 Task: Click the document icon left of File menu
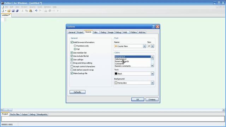tap(3, 7)
